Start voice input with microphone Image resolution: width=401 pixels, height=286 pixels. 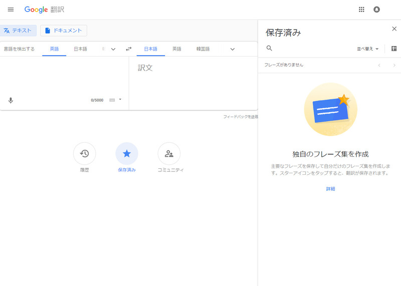[x=11, y=100]
